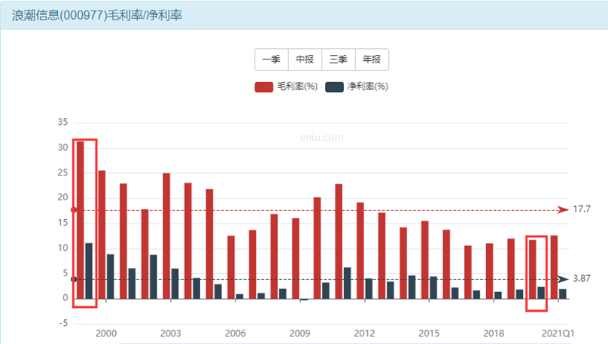Click x-axis label 2006
The width and height of the screenshot is (608, 344).
[236, 333]
